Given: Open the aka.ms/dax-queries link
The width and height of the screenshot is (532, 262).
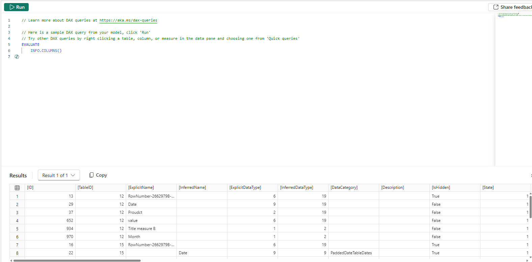Looking at the screenshot, I should pyautogui.click(x=128, y=20).
